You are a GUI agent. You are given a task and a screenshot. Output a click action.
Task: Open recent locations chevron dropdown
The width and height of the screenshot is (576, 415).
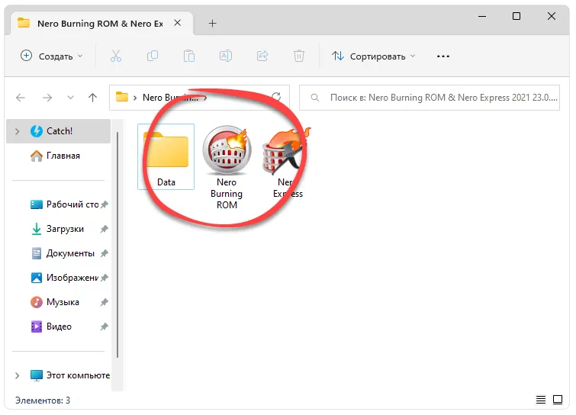70,98
